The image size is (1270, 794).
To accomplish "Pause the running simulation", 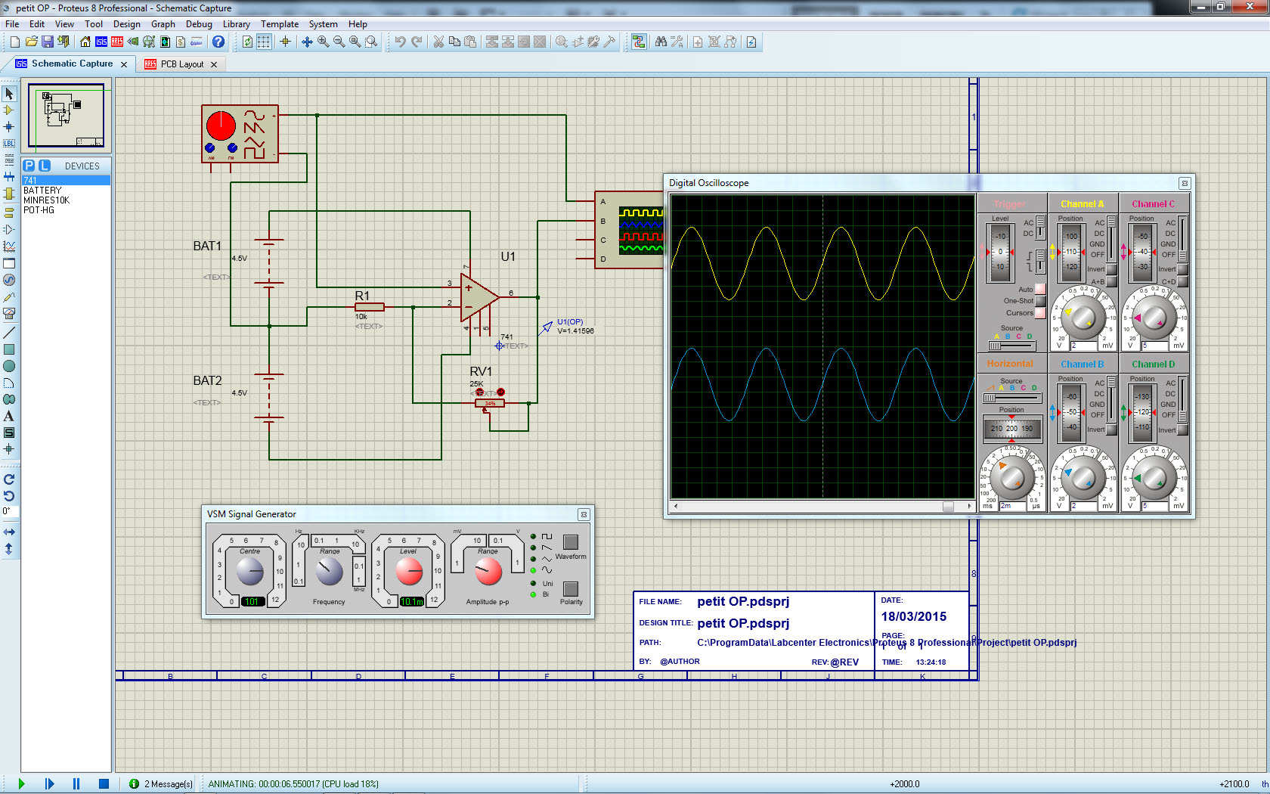I will pos(76,784).
